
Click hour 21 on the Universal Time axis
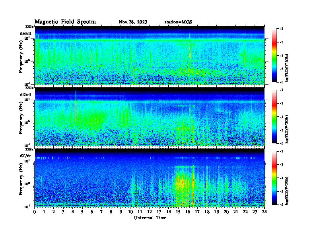tap(235, 212)
